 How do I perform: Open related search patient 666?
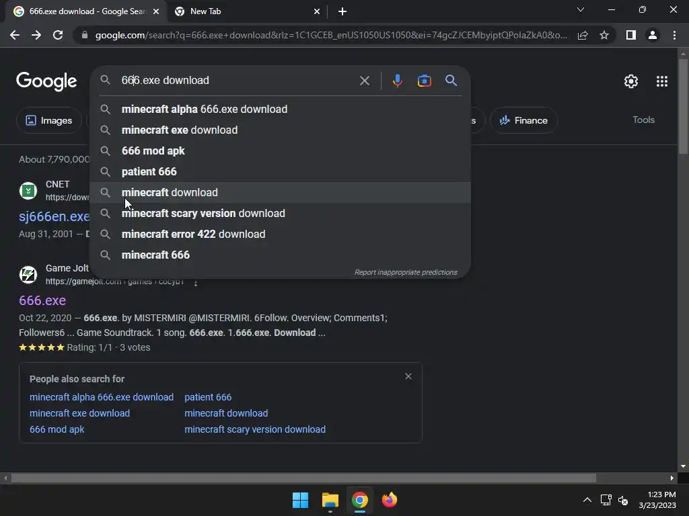tap(208, 397)
